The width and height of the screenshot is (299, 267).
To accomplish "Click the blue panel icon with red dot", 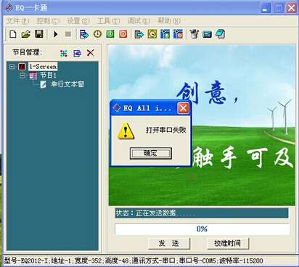I will (x=179, y=34).
